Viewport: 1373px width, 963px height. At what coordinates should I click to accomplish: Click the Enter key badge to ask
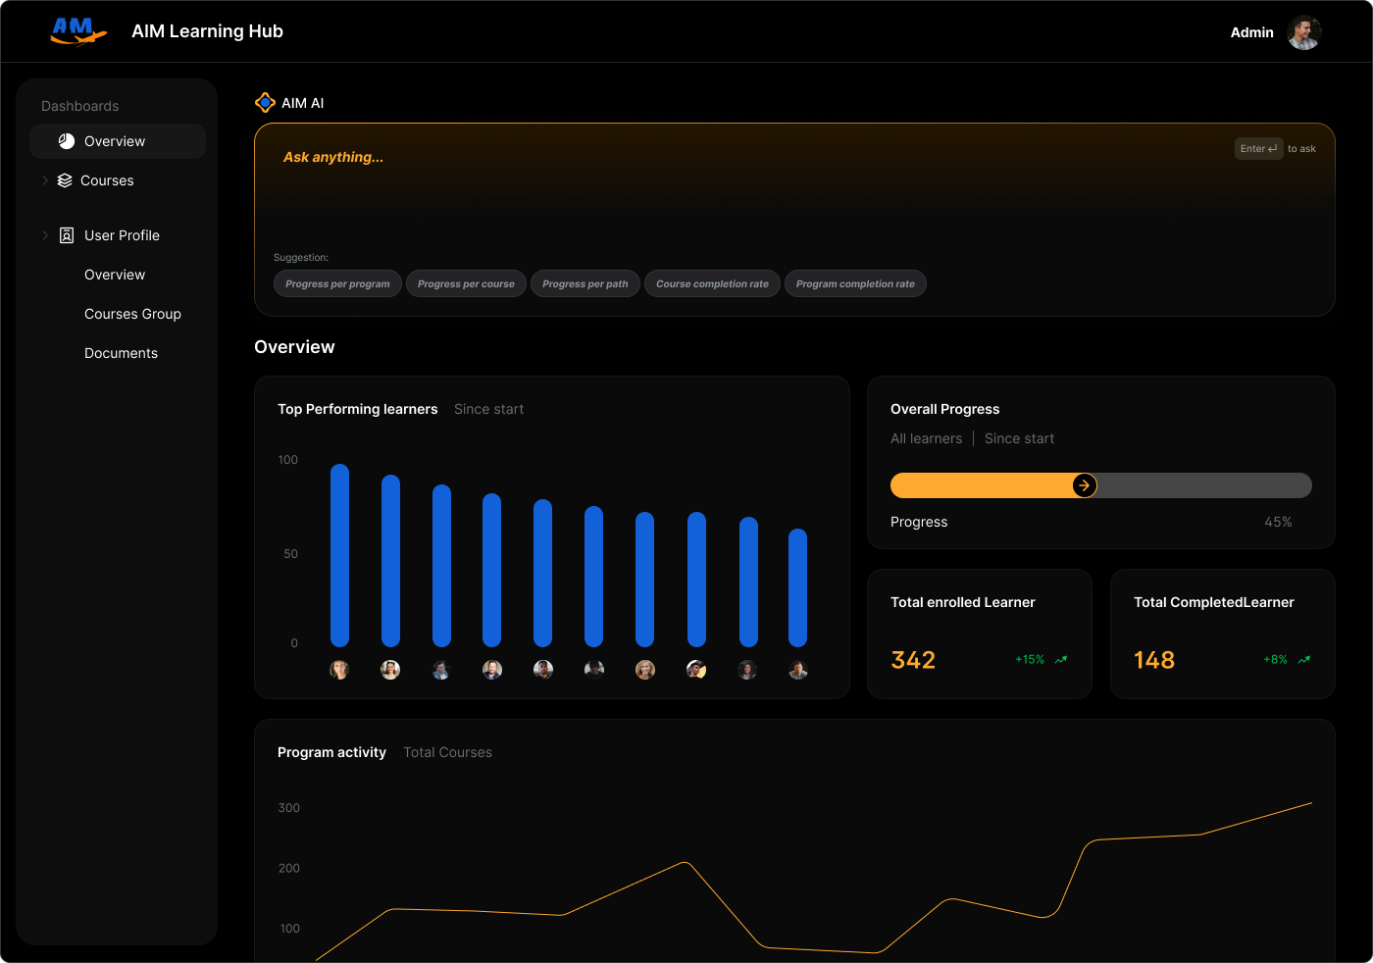point(1259,149)
